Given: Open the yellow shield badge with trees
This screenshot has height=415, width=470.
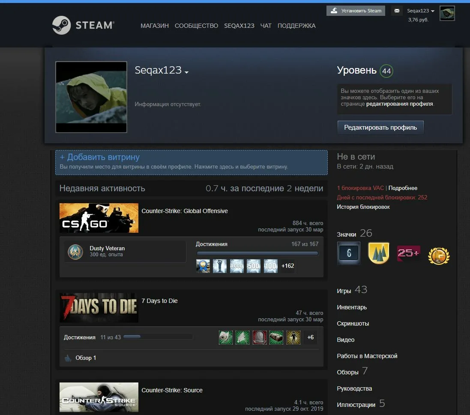Looking at the screenshot, I should coord(379,253).
